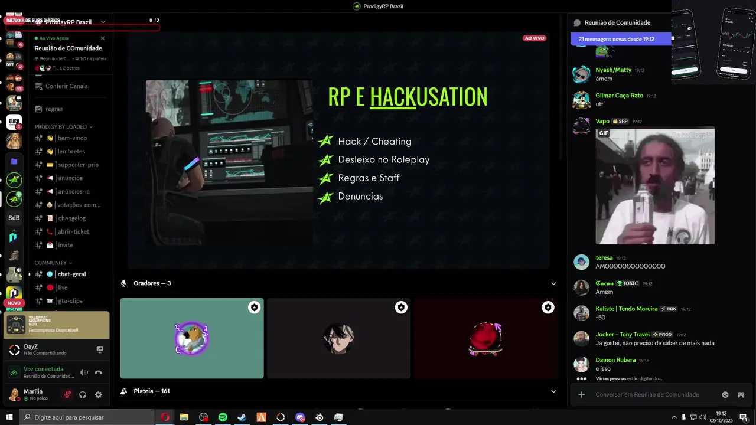Screen dimensions: 756x425
Task: Click Damon Rubera's avatar
Action: click(582, 364)
